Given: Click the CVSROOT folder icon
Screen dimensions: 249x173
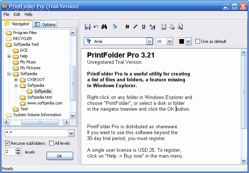Looking at the screenshot, I should (x=23, y=80).
